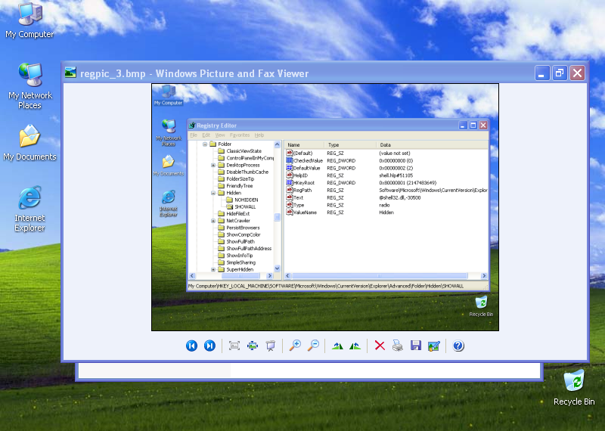The image size is (605, 431).
Task: Zoom In on the picture
Action: tap(295, 346)
